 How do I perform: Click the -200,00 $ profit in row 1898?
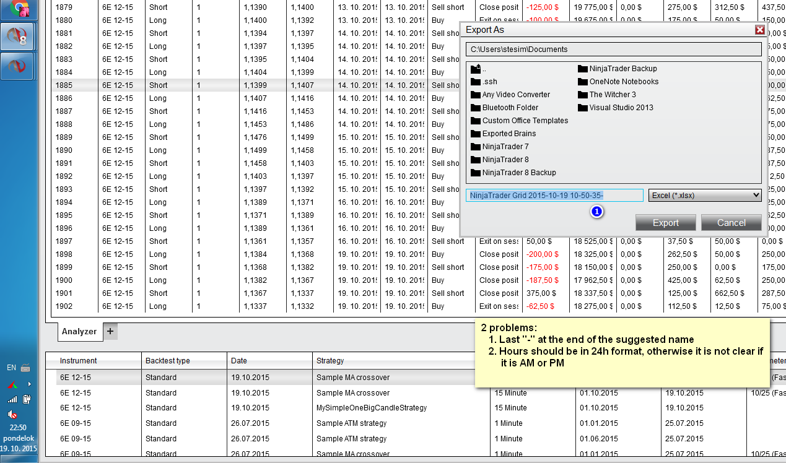pos(543,254)
